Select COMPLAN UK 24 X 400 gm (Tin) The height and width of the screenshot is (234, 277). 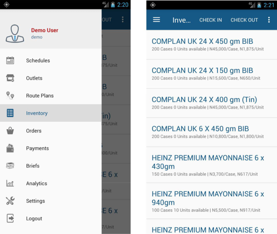[x=211, y=103]
